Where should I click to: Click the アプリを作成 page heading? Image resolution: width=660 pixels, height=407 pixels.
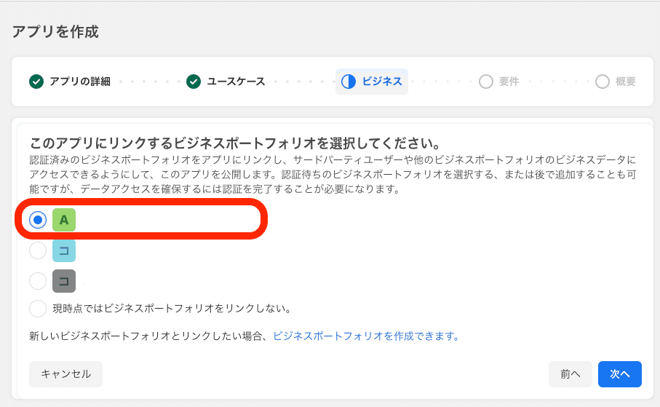(55, 32)
